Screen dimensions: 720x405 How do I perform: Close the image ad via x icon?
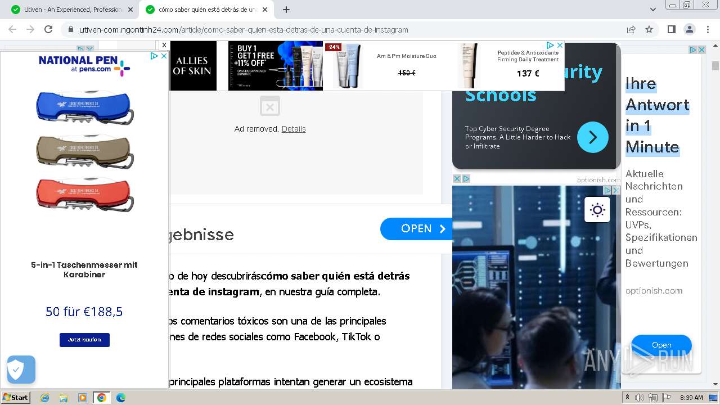616,191
